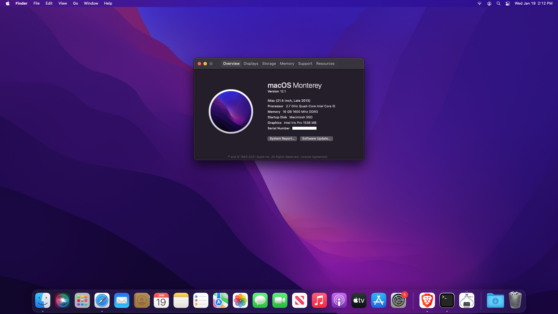Open Control Center in menu bar
Image resolution: width=558 pixels, height=314 pixels.
(x=508, y=3)
